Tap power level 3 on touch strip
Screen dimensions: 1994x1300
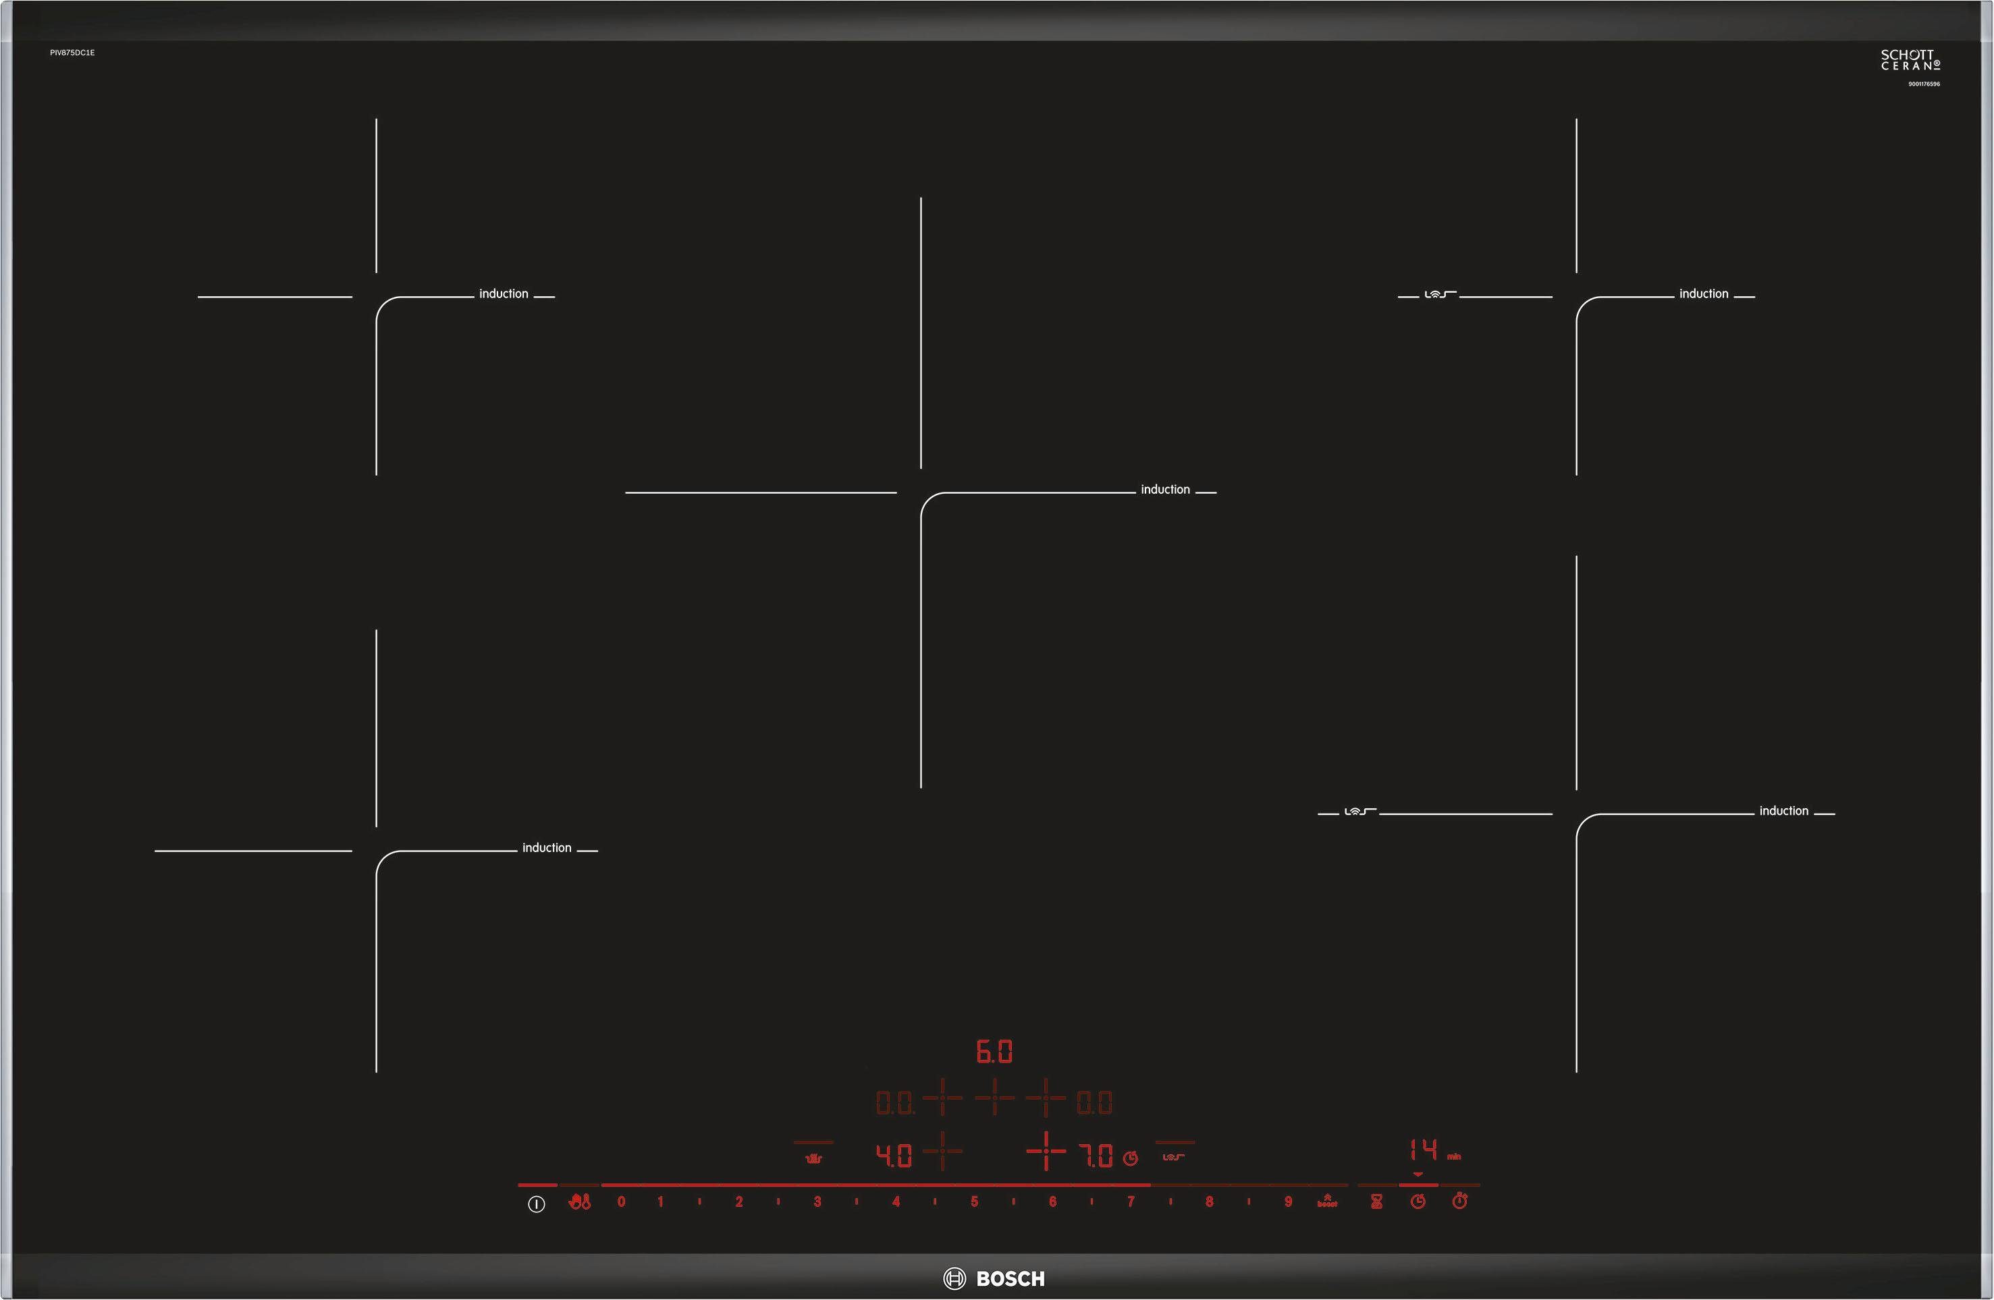click(x=817, y=1202)
